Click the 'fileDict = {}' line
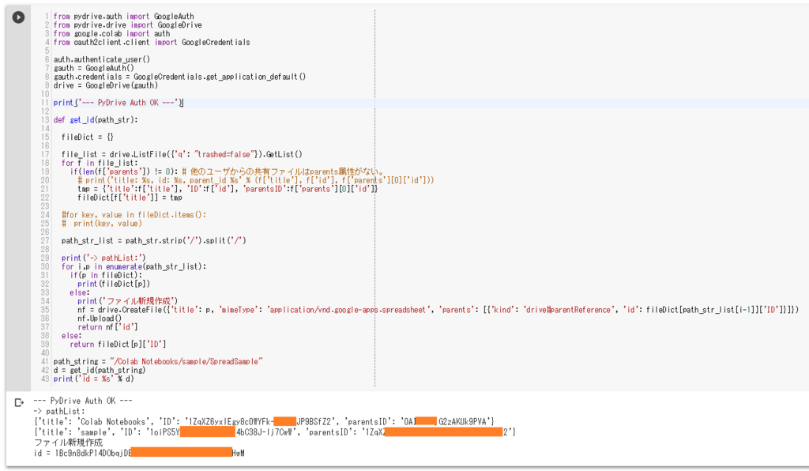 (87, 138)
